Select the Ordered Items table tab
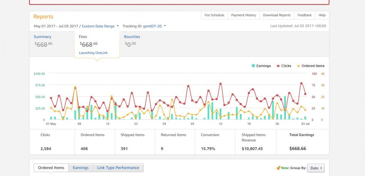This screenshot has height=176, width=365. (51, 168)
